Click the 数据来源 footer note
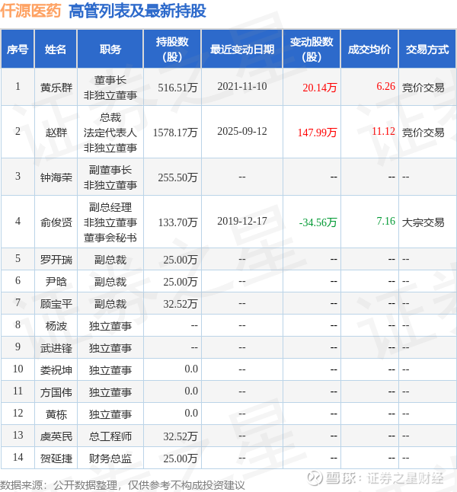This screenshot has height=492, width=457. tap(122, 485)
